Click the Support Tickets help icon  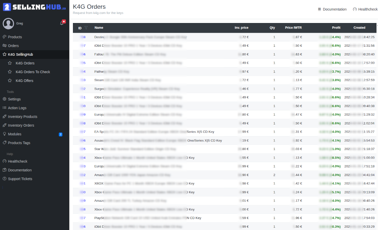tap(5, 179)
